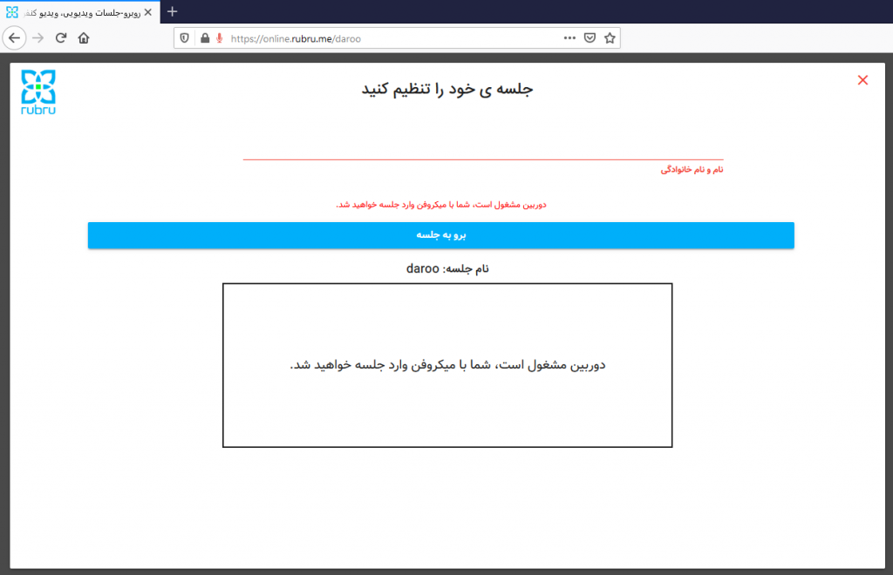Click the red microphone permission icon
893x575 pixels.
coord(219,38)
